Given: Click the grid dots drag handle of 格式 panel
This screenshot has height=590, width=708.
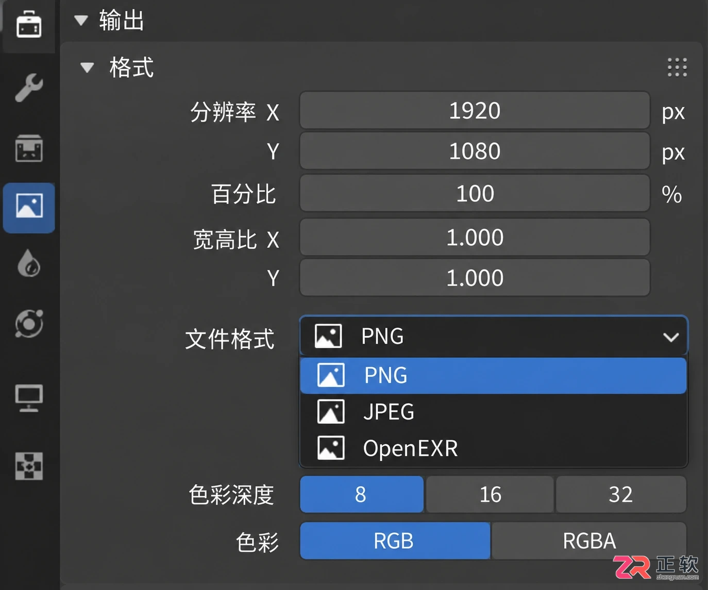Looking at the screenshot, I should click(677, 67).
